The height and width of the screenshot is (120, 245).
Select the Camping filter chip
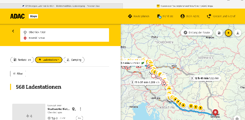pyautogui.click(x=74, y=60)
